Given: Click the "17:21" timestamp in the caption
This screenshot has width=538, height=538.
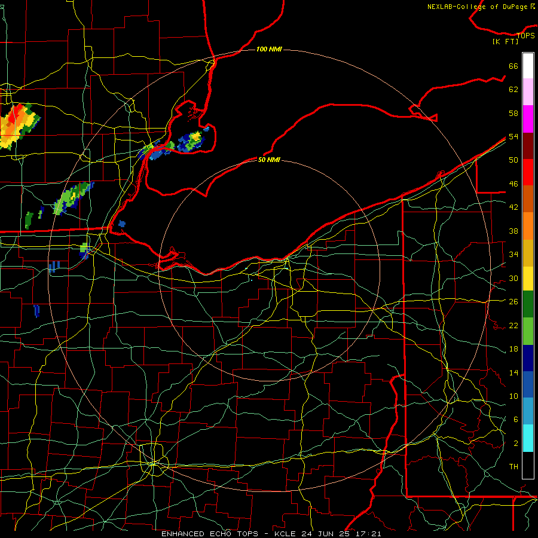Looking at the screenshot, I should [x=368, y=534].
